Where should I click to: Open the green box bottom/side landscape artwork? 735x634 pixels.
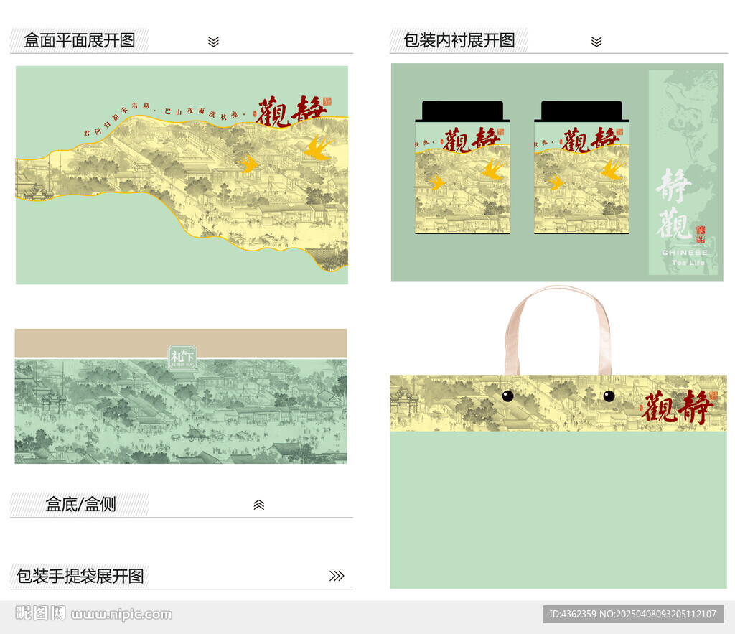coord(181,411)
